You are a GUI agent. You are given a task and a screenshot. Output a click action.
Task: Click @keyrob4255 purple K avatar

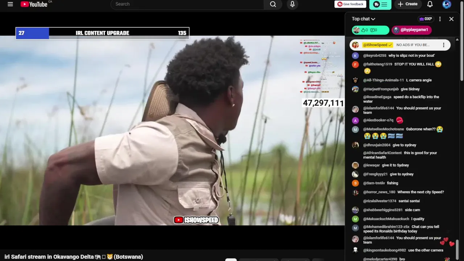(355, 55)
